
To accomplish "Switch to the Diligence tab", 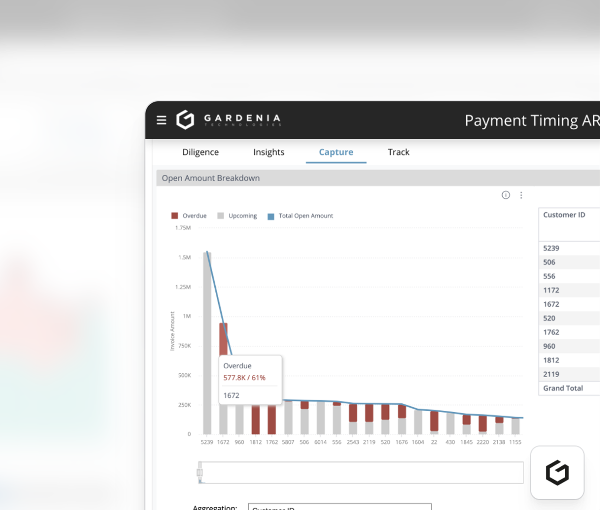I will (x=200, y=152).
